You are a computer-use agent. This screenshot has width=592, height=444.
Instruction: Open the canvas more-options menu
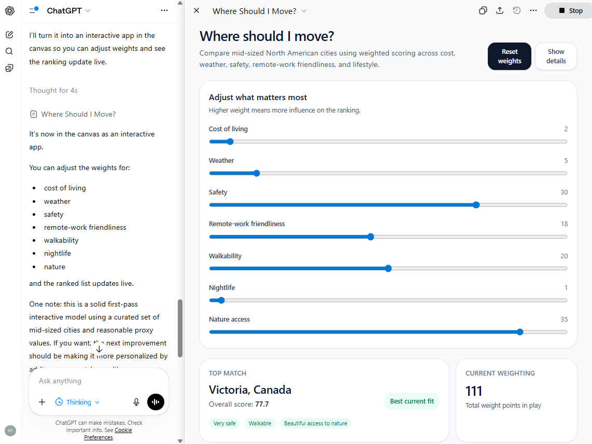[533, 10]
